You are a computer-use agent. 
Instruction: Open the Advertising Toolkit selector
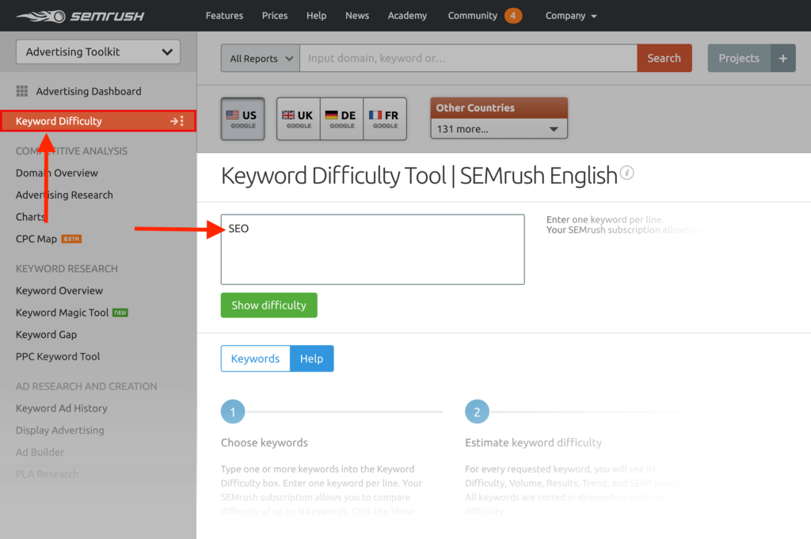pyautogui.click(x=97, y=51)
